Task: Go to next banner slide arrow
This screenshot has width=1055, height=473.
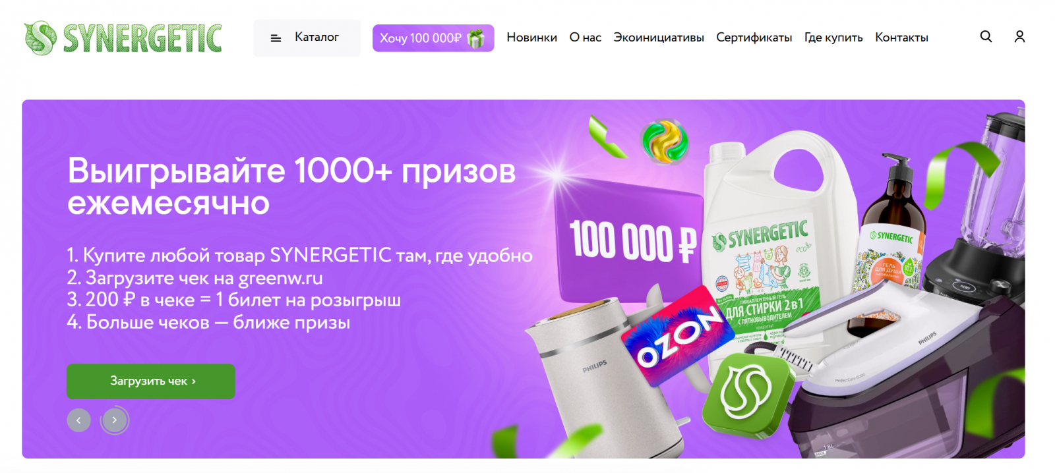Action: tap(115, 420)
